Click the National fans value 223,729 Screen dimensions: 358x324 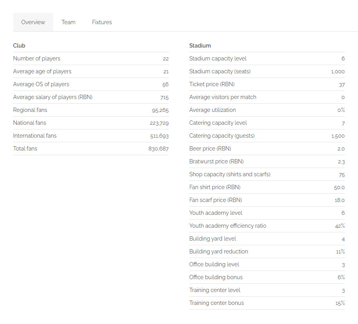(x=159, y=123)
